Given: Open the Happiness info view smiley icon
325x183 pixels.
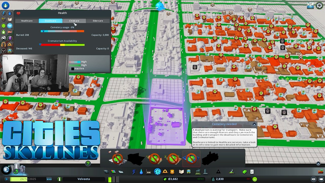Looking at the screenshot, I should (4, 26).
